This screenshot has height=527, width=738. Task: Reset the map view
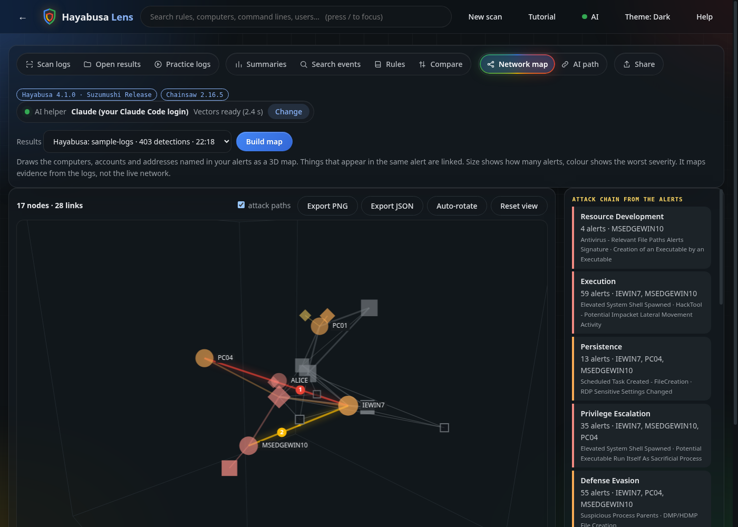(x=519, y=206)
